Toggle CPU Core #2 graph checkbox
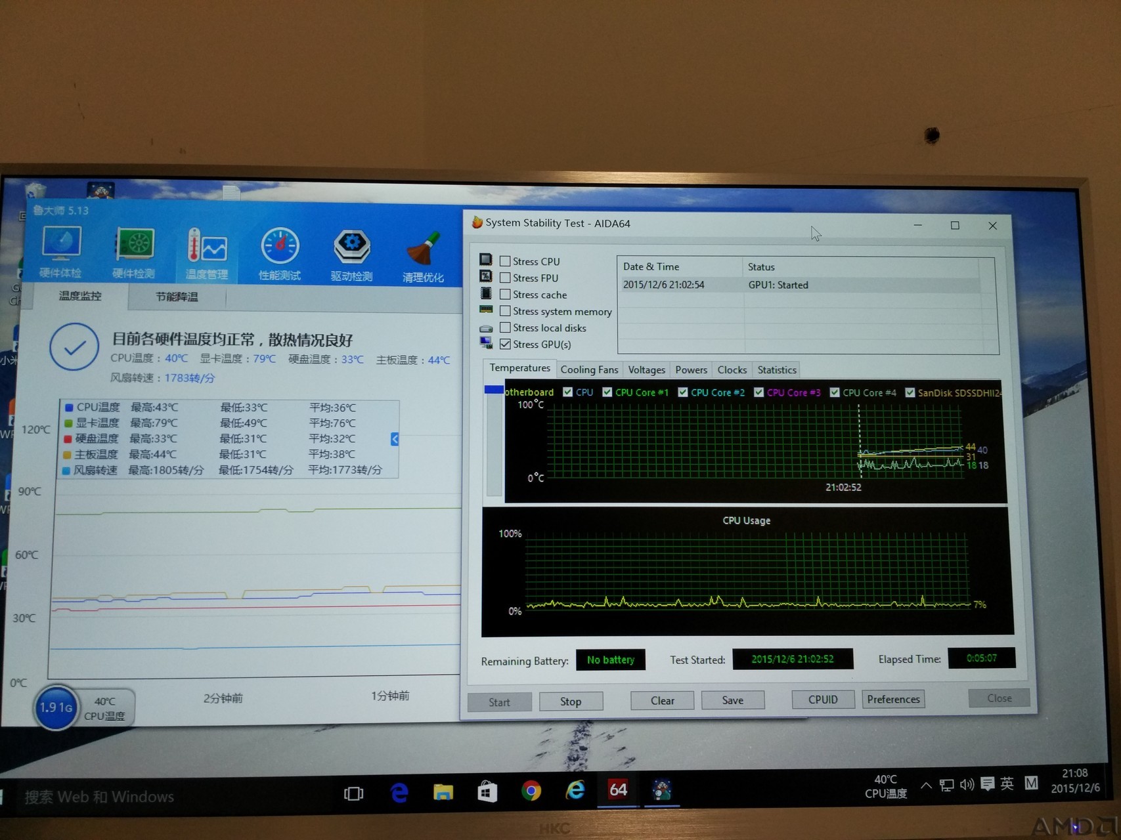 pyautogui.click(x=683, y=392)
